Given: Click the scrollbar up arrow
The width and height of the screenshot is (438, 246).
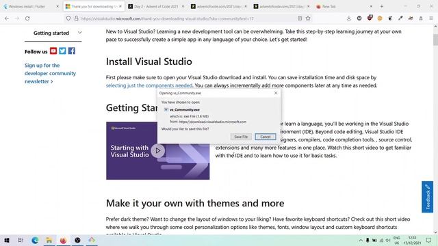Looking at the screenshot, I should click(435, 27).
